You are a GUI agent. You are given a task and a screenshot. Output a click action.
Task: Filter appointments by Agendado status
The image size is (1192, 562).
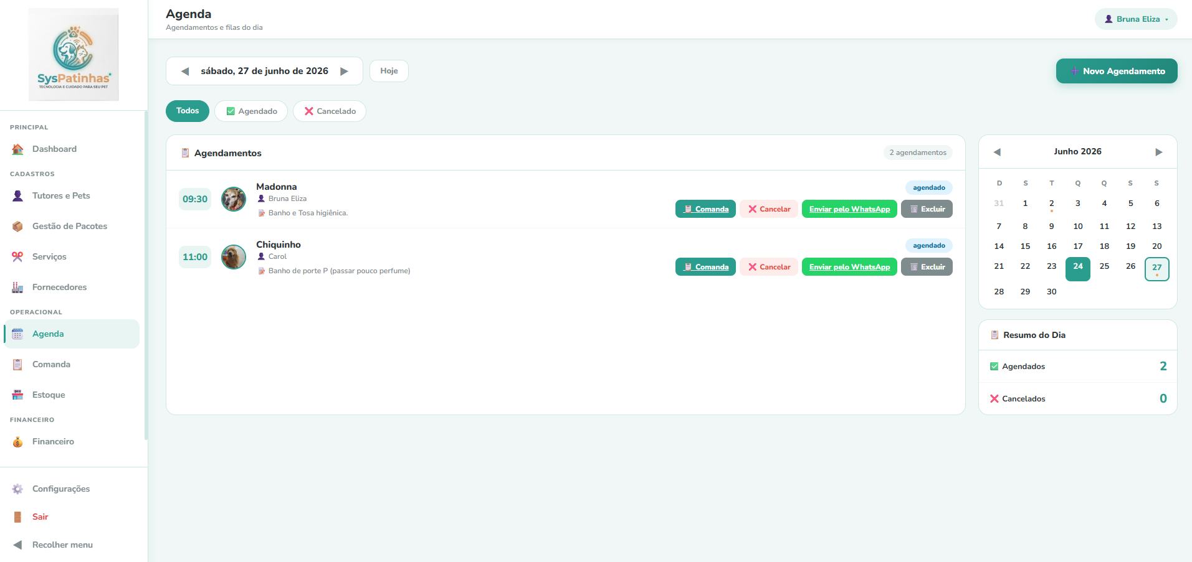(x=251, y=111)
